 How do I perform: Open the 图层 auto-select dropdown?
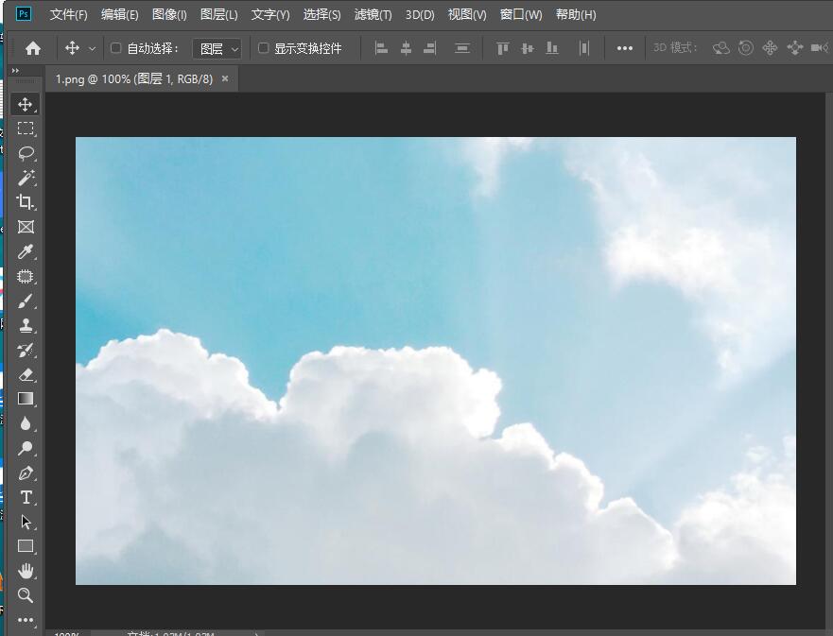(x=217, y=49)
